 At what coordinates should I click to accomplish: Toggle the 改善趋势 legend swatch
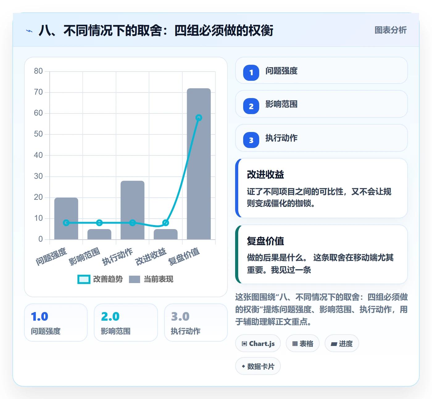(84, 279)
